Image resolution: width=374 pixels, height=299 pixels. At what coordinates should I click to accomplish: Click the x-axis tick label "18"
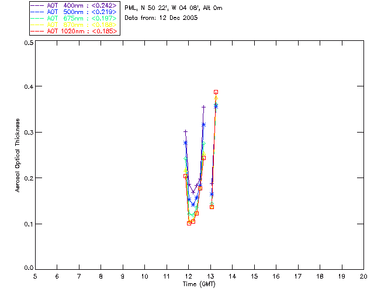point(320,276)
